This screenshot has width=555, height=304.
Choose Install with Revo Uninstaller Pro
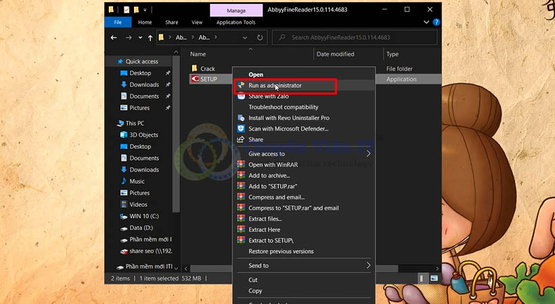click(x=288, y=118)
